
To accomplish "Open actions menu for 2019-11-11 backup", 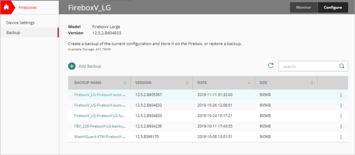I will pyautogui.click(x=341, y=95).
